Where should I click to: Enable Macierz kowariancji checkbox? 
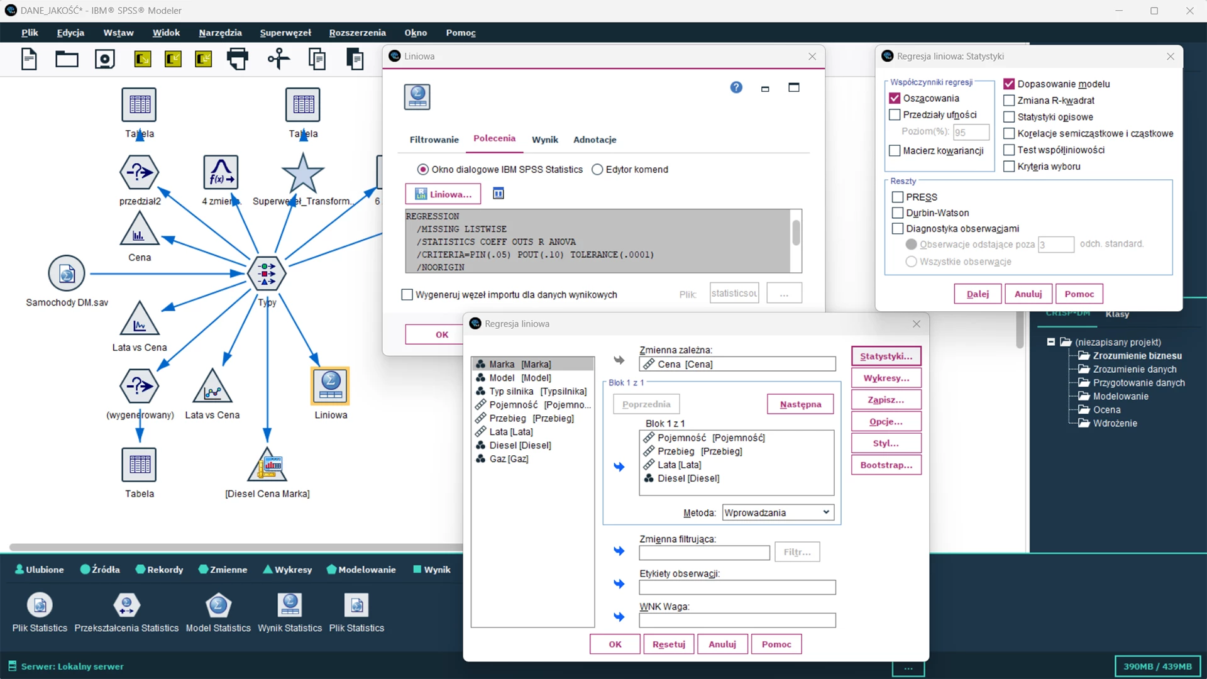point(895,150)
